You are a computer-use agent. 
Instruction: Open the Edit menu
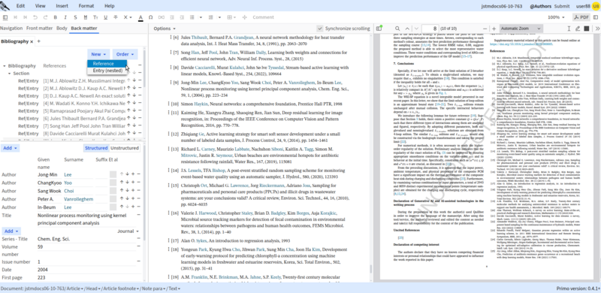tap(21, 6)
